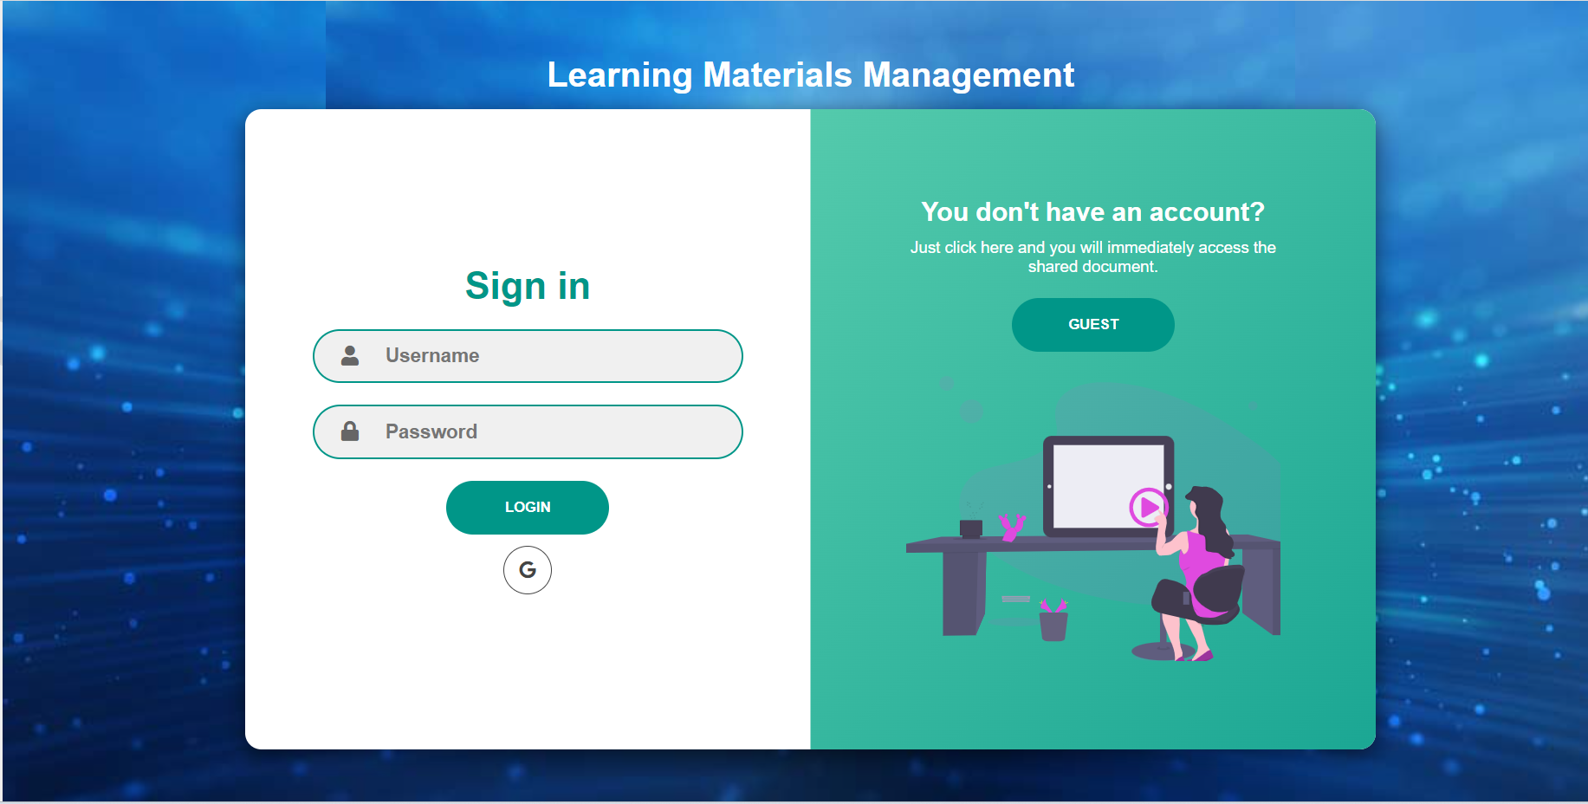Screen dimensions: 1588x804
Task: Click the coffee cup icon on the desk
Action: pos(969,528)
